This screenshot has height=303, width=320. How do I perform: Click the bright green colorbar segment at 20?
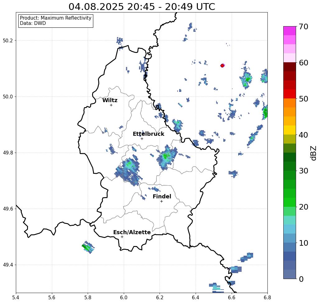pyautogui.click(x=290, y=202)
